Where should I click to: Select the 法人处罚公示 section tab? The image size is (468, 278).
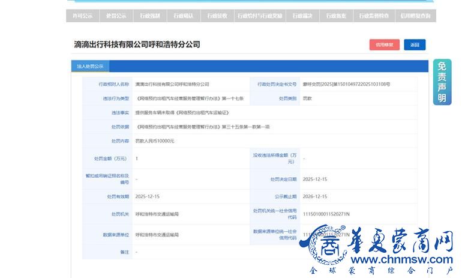pyautogui.click(x=90, y=66)
